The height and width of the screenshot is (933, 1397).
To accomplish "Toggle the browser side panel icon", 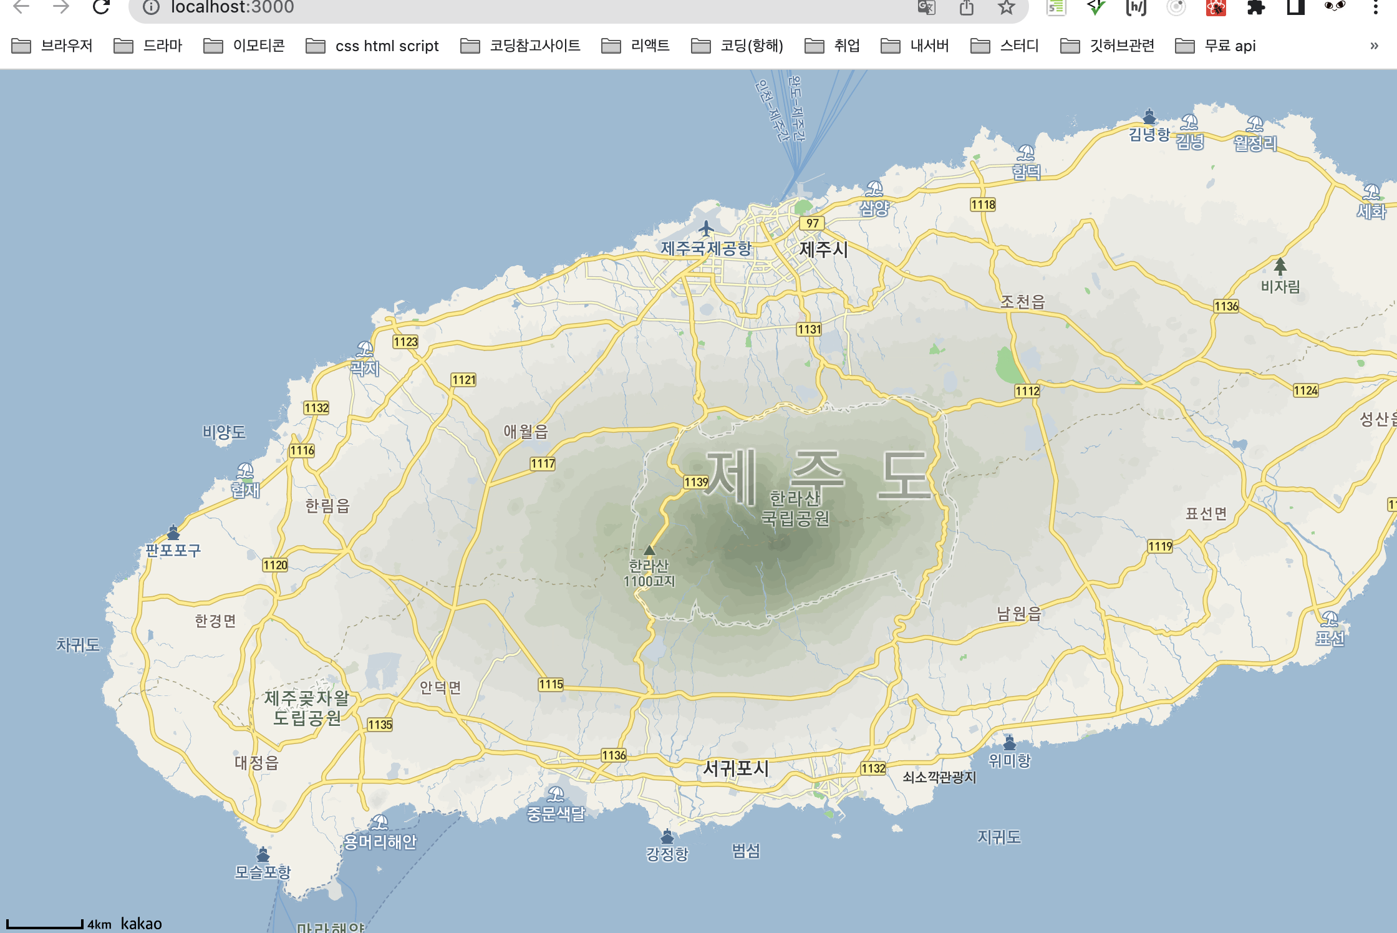I will click(x=1295, y=7).
